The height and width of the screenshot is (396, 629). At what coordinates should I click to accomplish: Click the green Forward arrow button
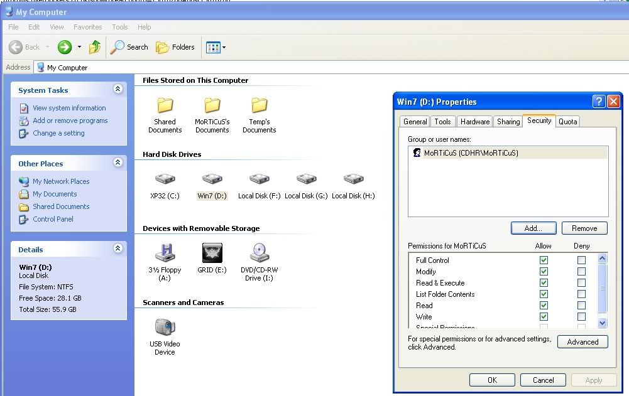[64, 47]
